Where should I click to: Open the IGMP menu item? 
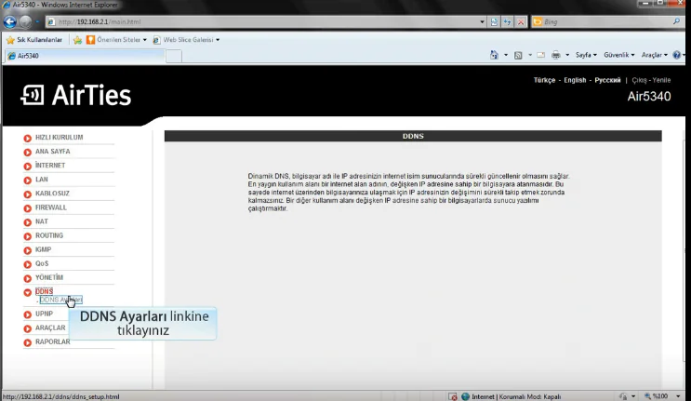(x=43, y=249)
